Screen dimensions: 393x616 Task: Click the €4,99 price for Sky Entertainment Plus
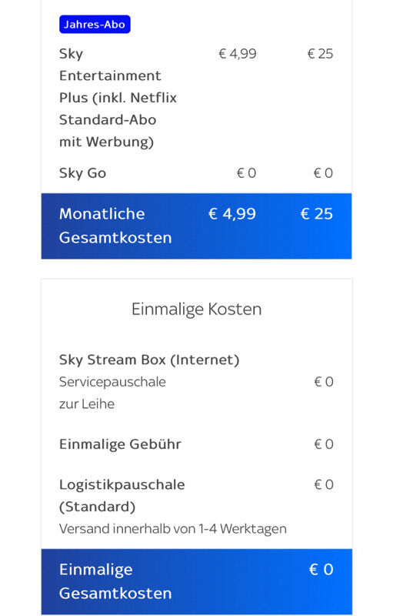pos(238,53)
